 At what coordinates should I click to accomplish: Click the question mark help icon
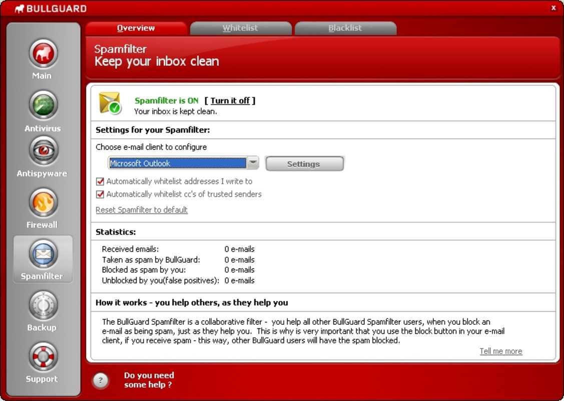(x=101, y=380)
